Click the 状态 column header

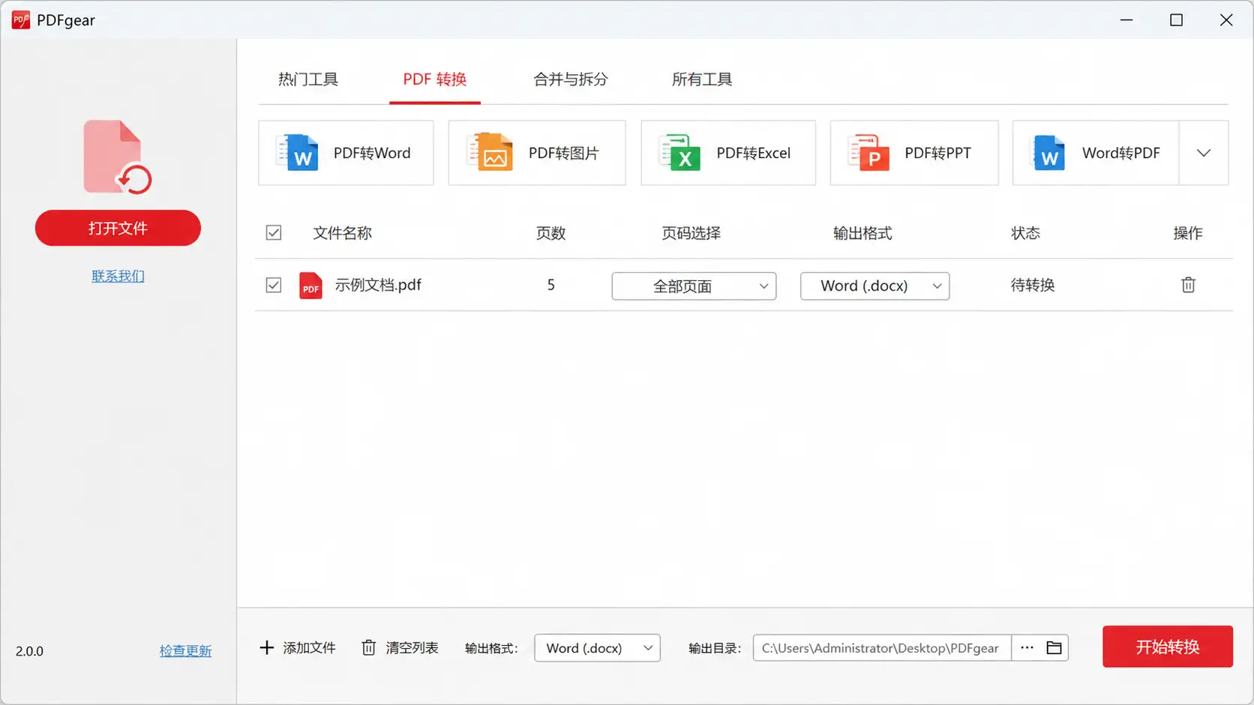click(1025, 233)
